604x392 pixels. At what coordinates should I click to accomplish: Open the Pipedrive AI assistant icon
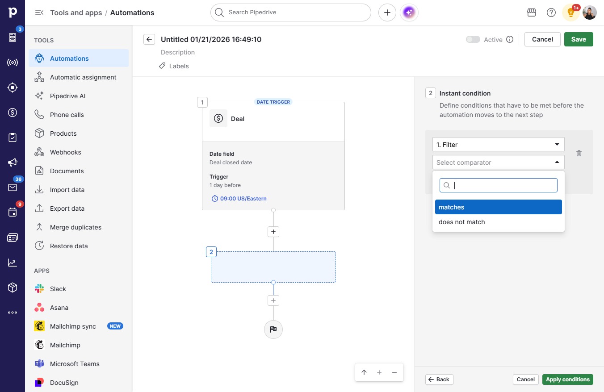click(x=409, y=13)
